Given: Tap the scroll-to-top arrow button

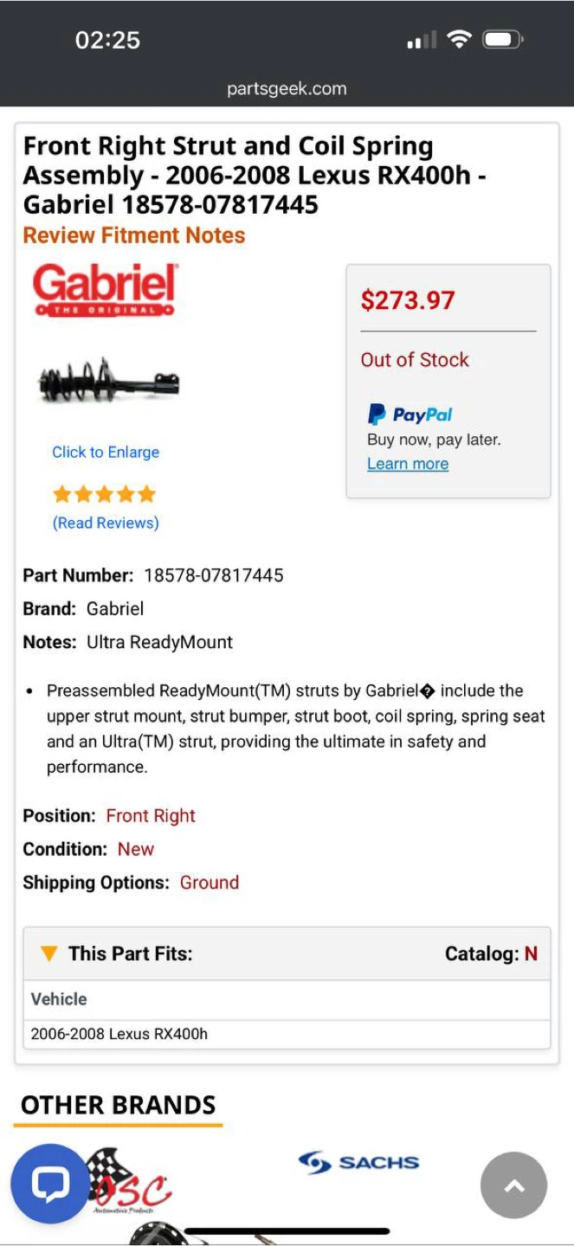Looking at the screenshot, I should pos(513,1185).
